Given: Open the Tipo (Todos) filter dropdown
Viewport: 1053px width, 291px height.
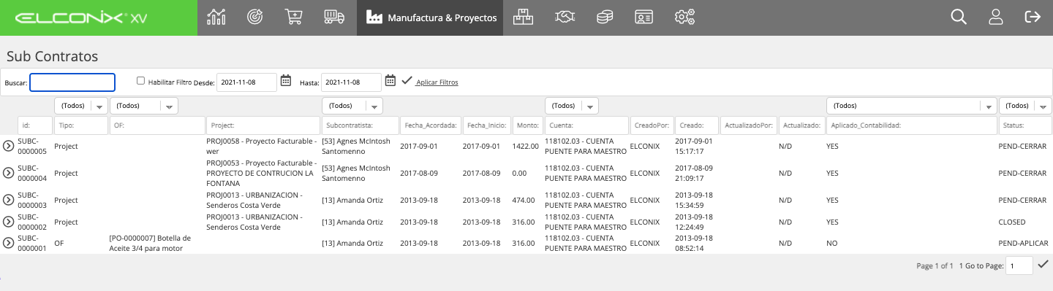Looking at the screenshot, I should [81, 106].
